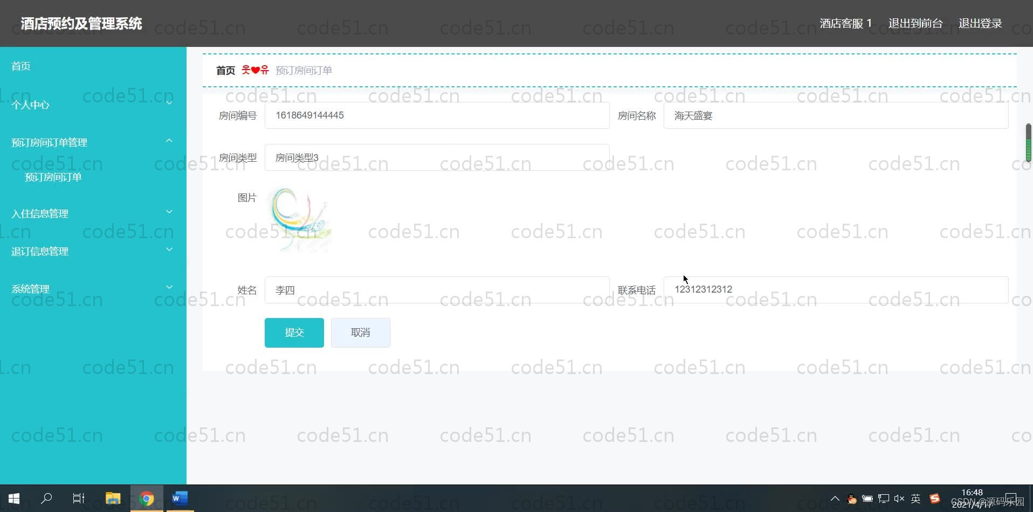This screenshot has height=512, width=1033.
Task: Click the 房间编号 input field
Action: pyautogui.click(x=437, y=115)
